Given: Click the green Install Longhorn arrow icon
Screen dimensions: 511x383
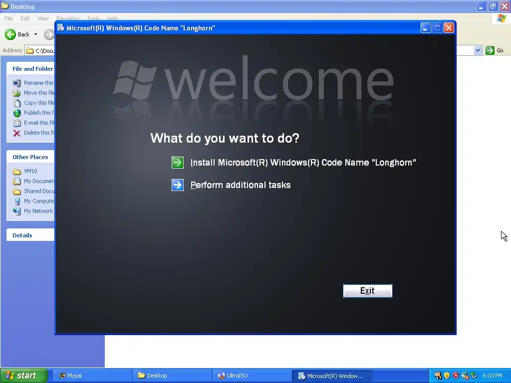Looking at the screenshot, I should 178,163.
